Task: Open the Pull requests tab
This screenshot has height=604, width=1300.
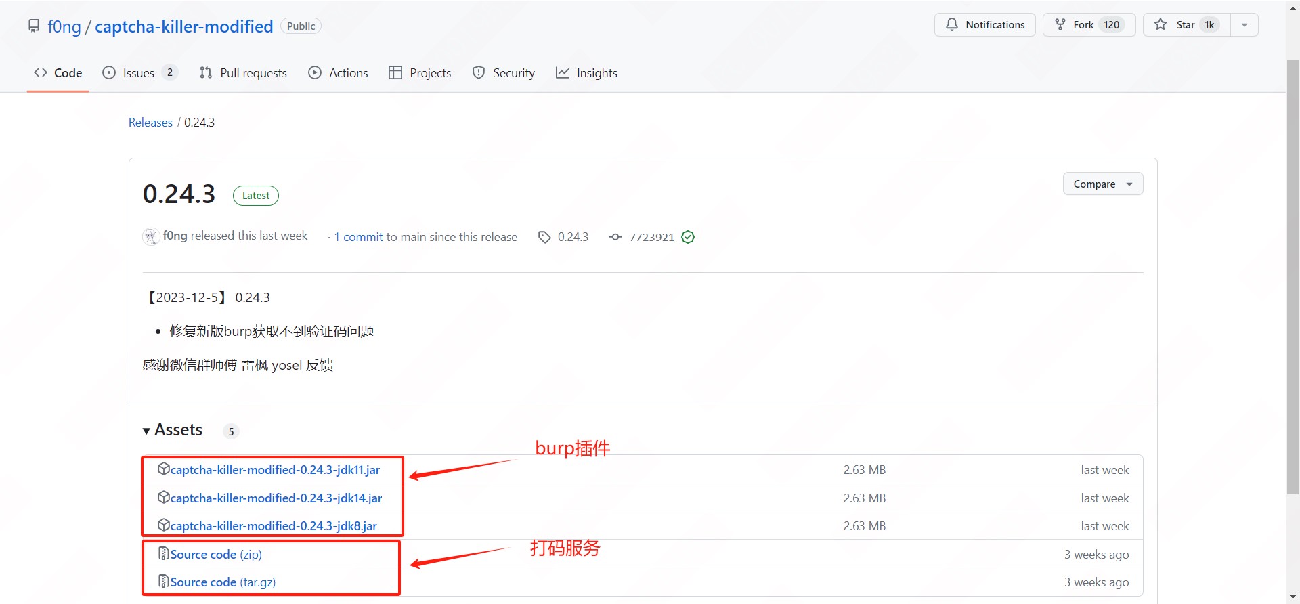Action: click(x=243, y=73)
